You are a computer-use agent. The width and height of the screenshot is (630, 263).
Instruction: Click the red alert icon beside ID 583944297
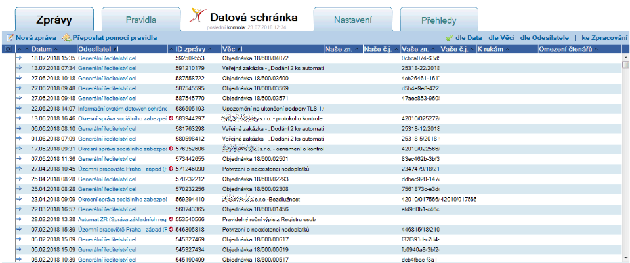[x=171, y=118]
